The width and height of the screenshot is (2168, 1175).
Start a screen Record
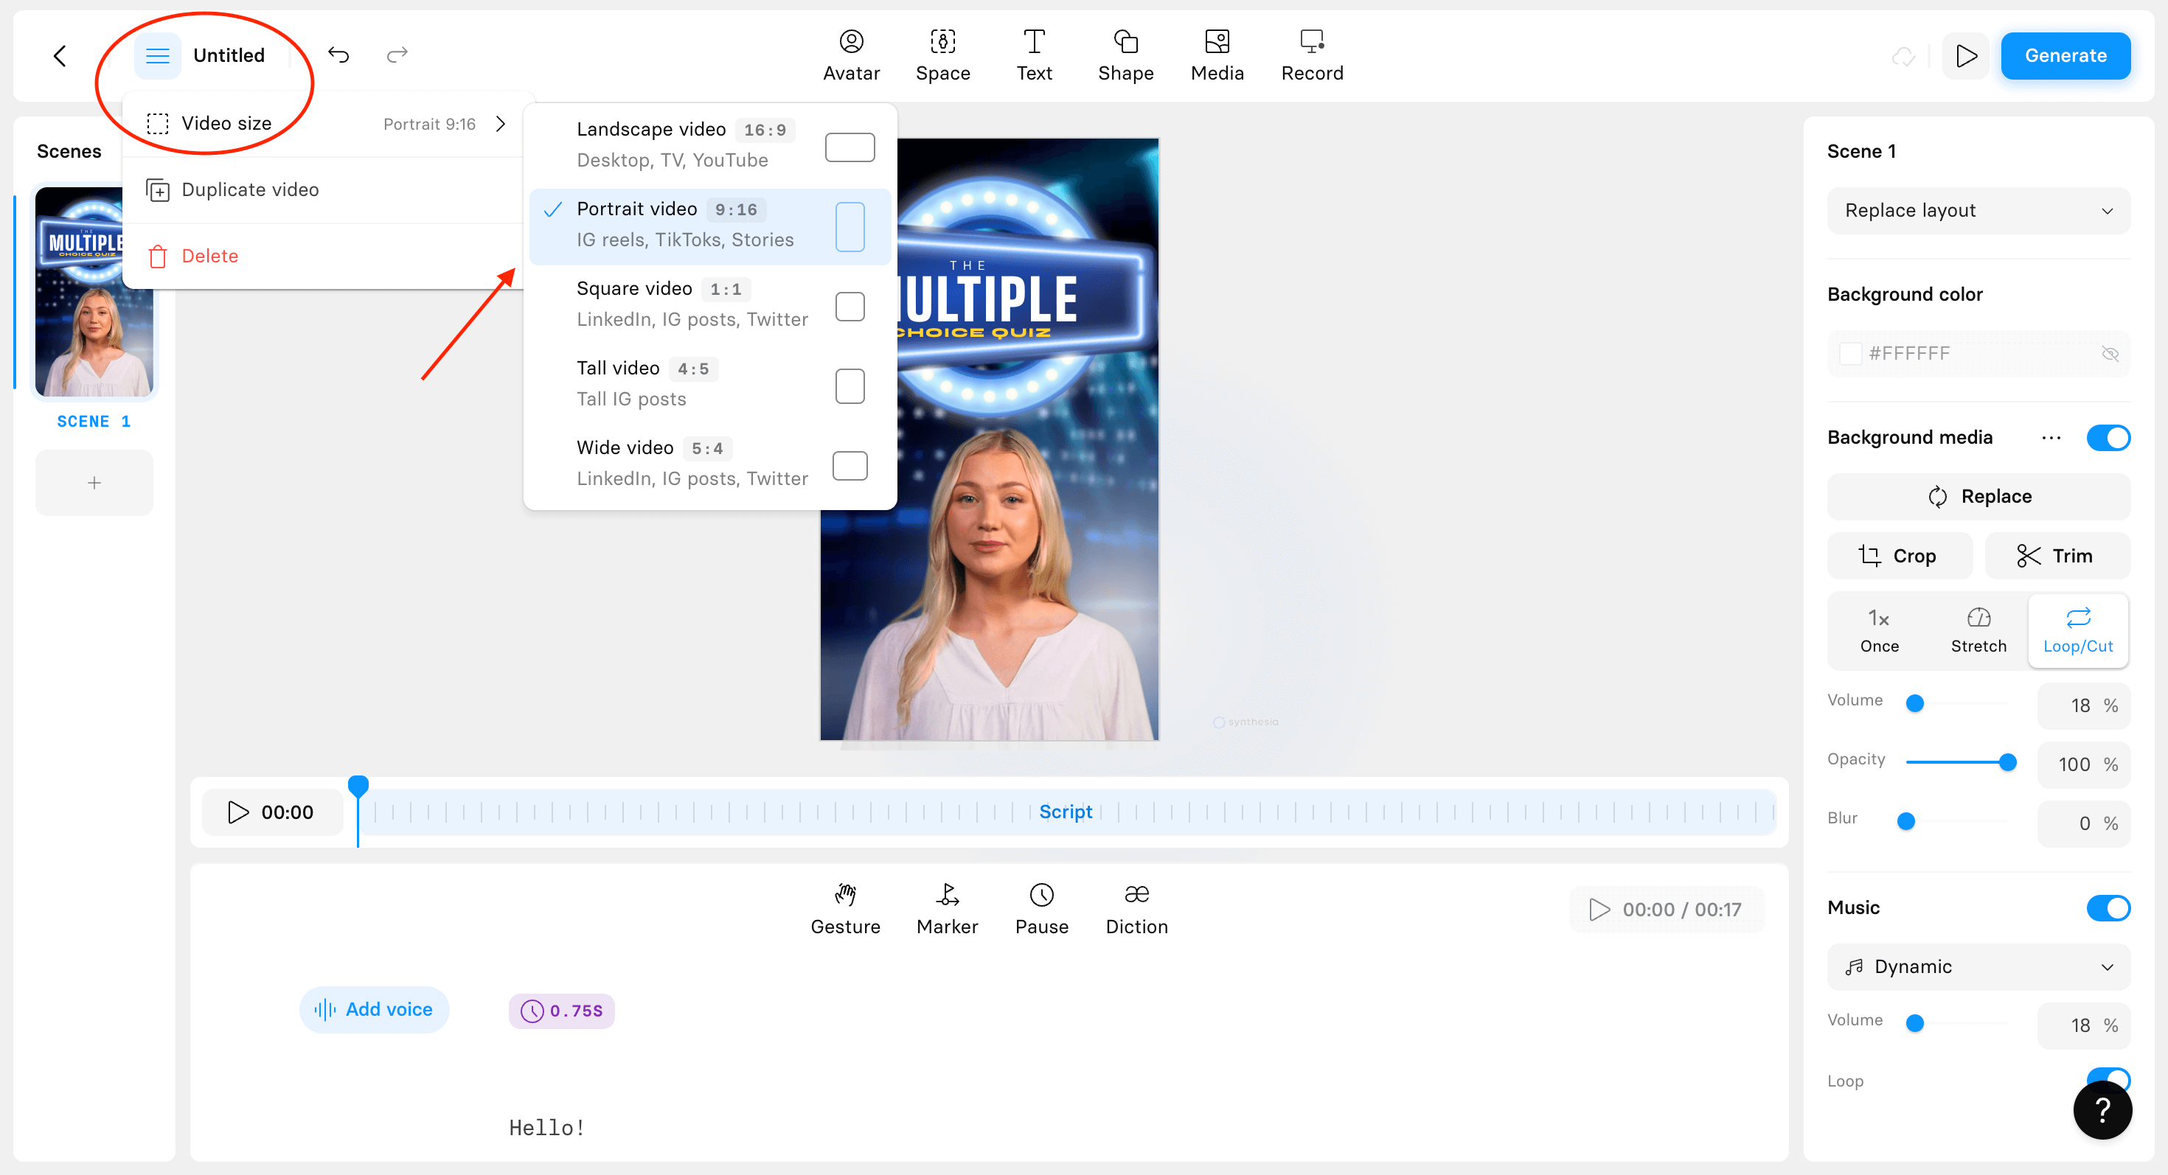[1311, 55]
